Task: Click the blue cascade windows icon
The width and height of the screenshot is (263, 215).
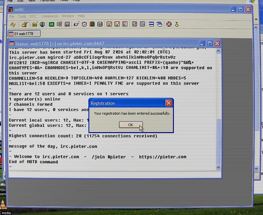Action: click(160, 24)
